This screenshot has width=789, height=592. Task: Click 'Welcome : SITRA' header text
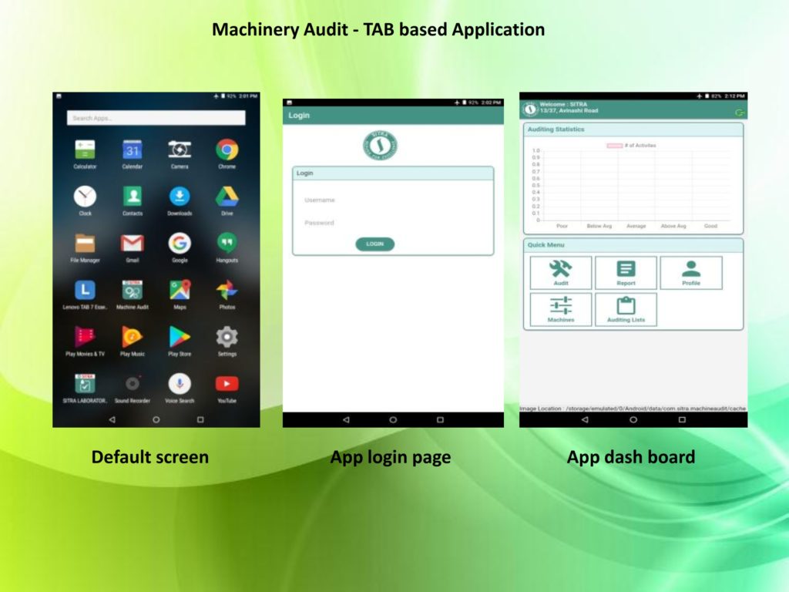[563, 104]
